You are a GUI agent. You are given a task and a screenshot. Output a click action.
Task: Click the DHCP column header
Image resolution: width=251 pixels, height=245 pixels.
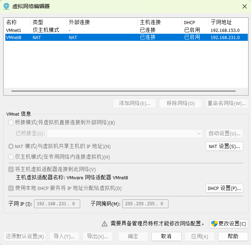coord(195,22)
